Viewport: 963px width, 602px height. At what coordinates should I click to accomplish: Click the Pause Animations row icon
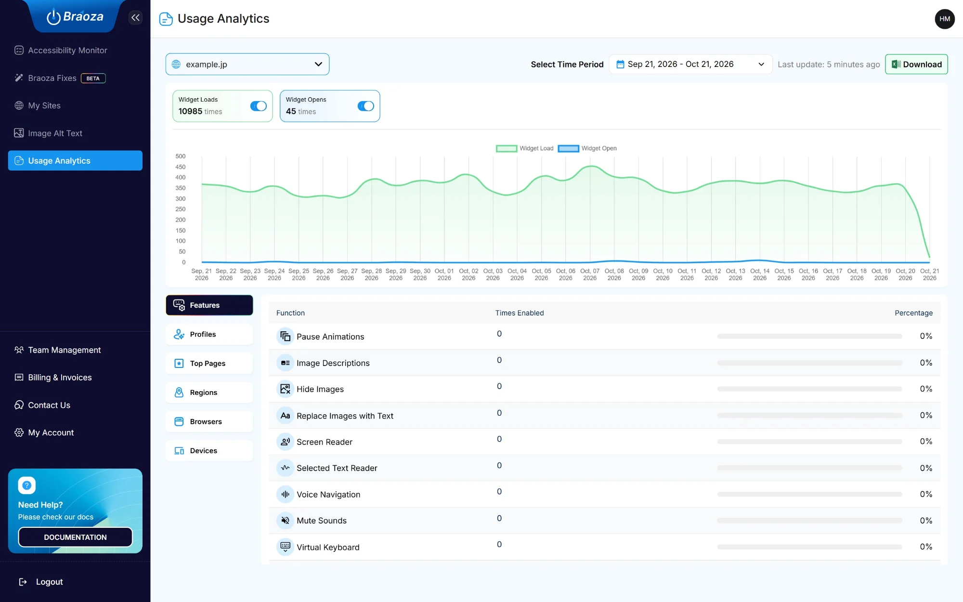point(285,336)
